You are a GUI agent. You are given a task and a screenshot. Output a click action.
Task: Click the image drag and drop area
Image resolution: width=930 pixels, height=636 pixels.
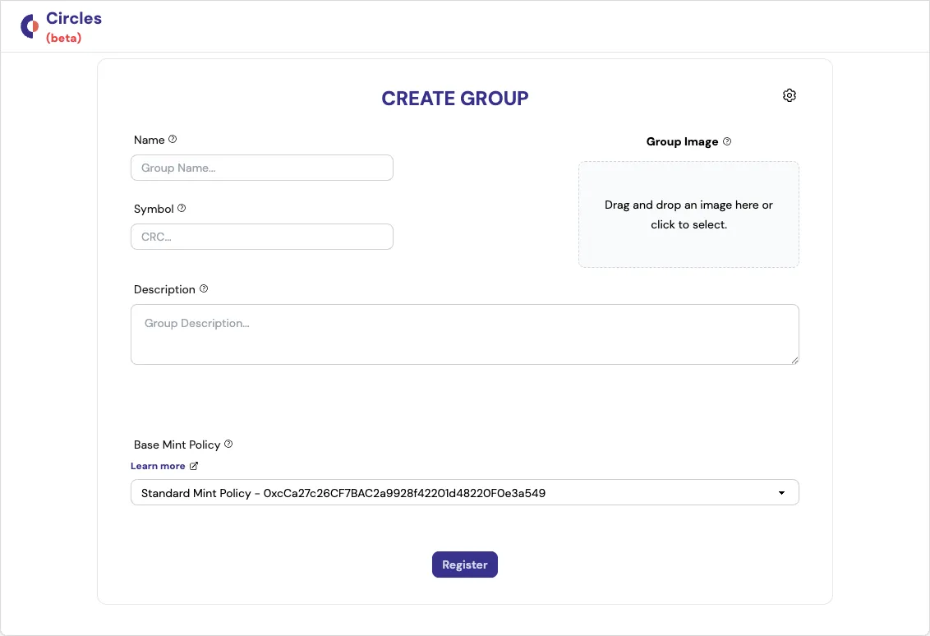coord(688,214)
